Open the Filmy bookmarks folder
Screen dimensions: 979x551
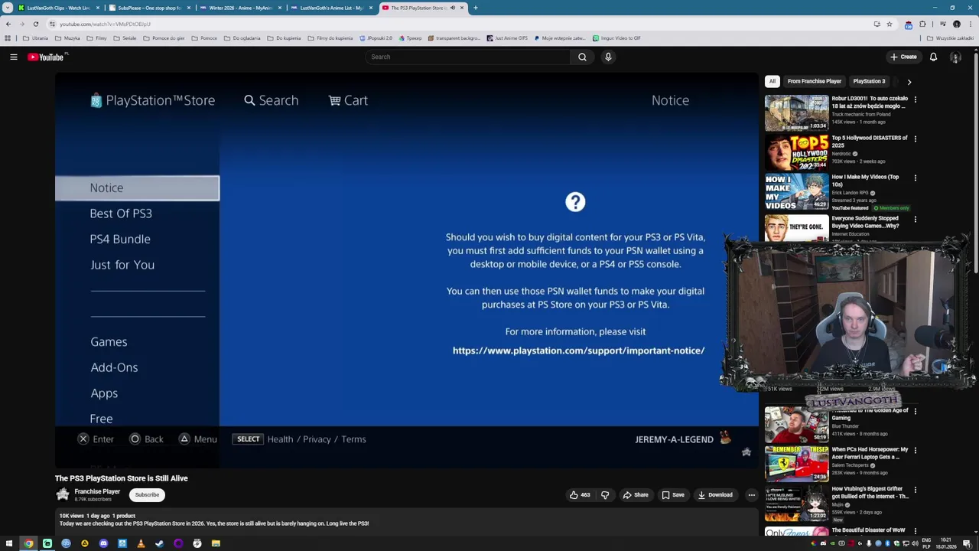point(96,38)
